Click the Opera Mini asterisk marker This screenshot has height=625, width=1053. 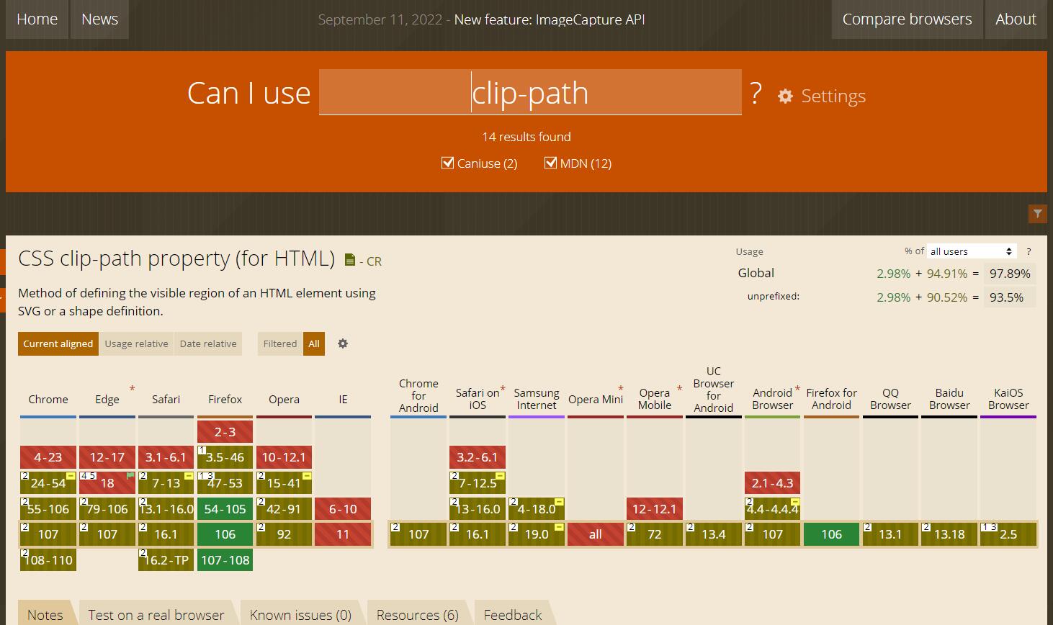coord(620,390)
